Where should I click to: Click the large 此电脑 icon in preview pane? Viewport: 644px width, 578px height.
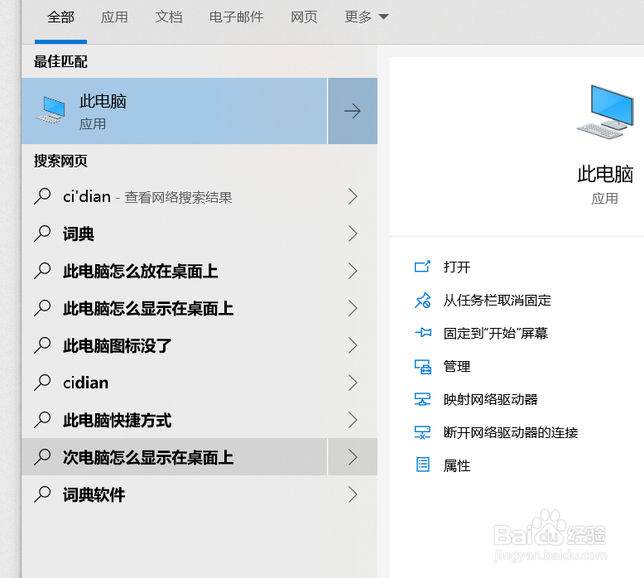tap(605, 112)
